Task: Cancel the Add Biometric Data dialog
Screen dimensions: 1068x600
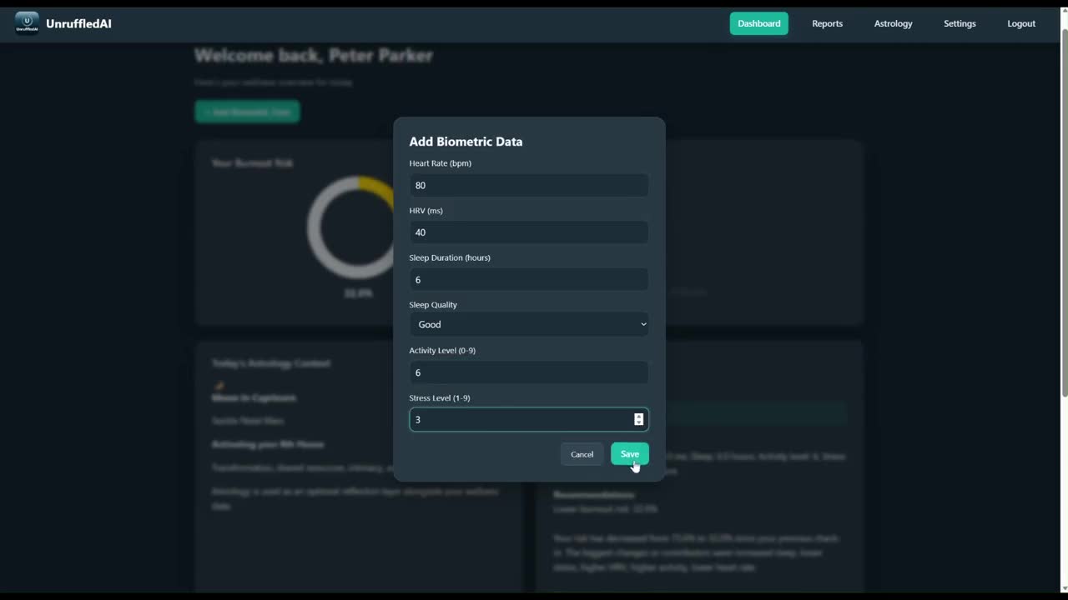Action: pos(582,454)
